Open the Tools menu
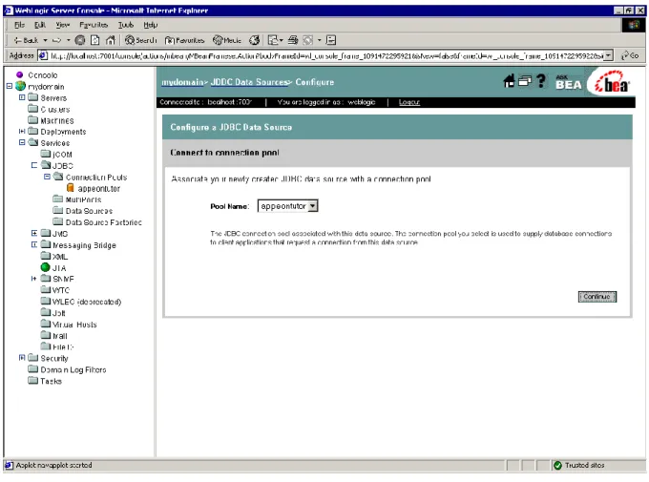Viewport: 649px width, 482px height. [126, 25]
